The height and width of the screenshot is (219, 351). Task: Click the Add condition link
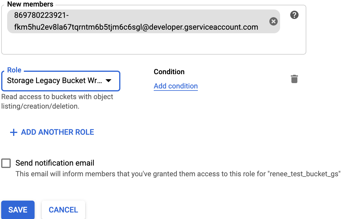[x=176, y=86]
